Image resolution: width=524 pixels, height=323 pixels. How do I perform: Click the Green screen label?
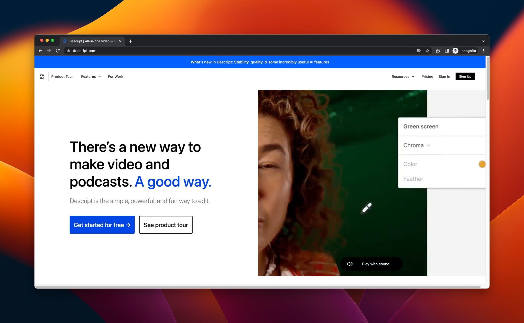(421, 126)
